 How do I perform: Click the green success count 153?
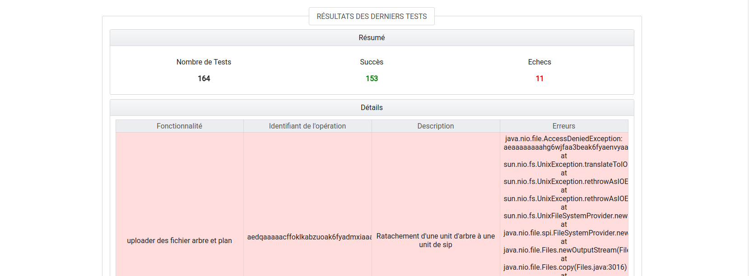click(372, 78)
